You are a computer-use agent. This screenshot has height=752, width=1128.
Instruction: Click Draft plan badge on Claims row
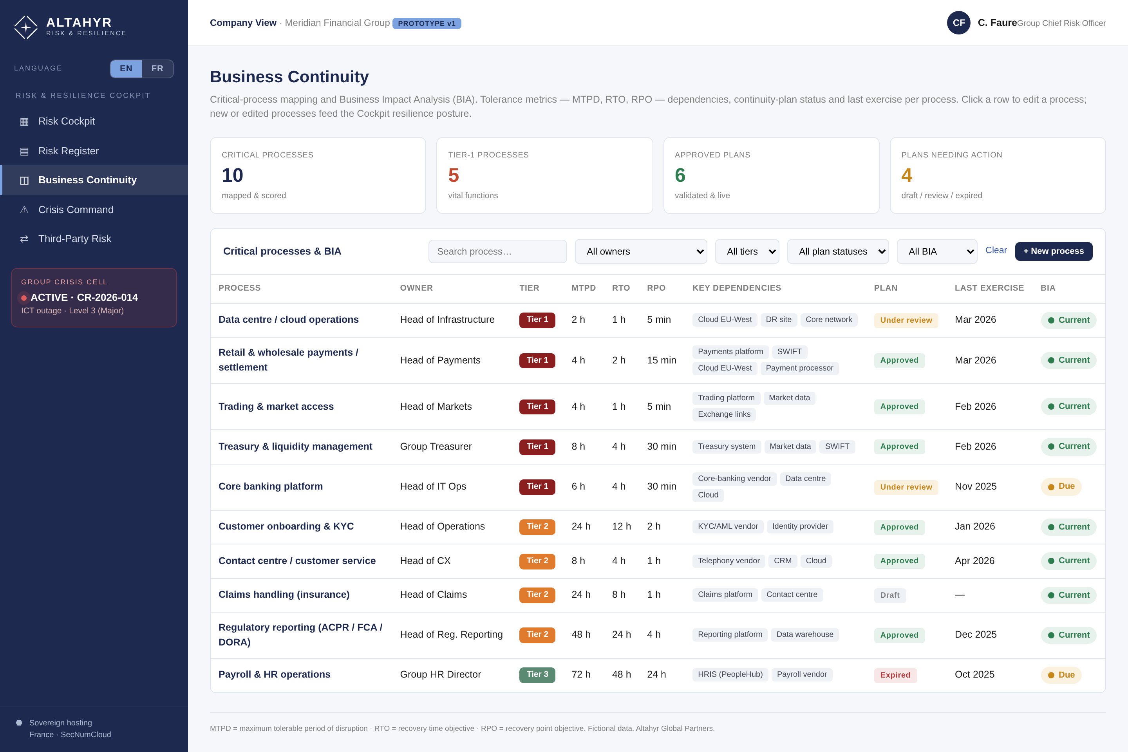[x=889, y=595]
